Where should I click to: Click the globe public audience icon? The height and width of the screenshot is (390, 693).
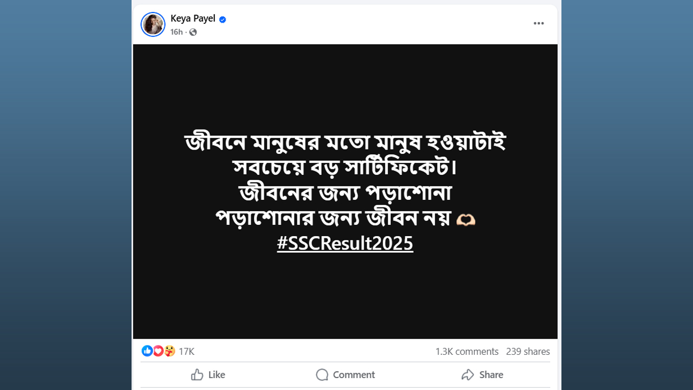[193, 32]
